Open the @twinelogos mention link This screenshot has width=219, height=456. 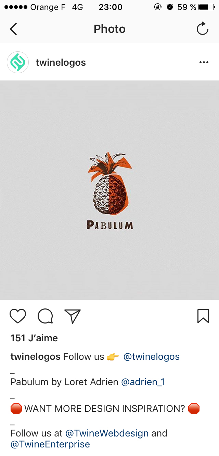[151, 357]
